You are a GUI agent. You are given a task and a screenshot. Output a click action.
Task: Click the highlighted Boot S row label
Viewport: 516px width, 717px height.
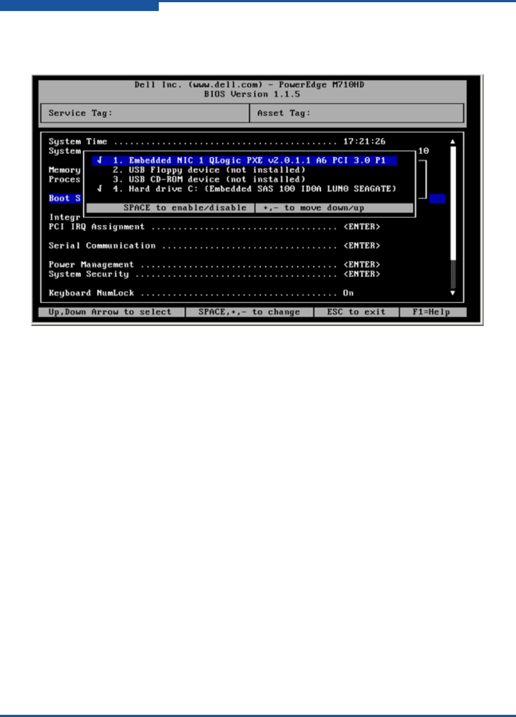pyautogui.click(x=64, y=199)
